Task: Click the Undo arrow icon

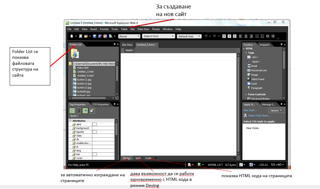Action: point(206,36)
